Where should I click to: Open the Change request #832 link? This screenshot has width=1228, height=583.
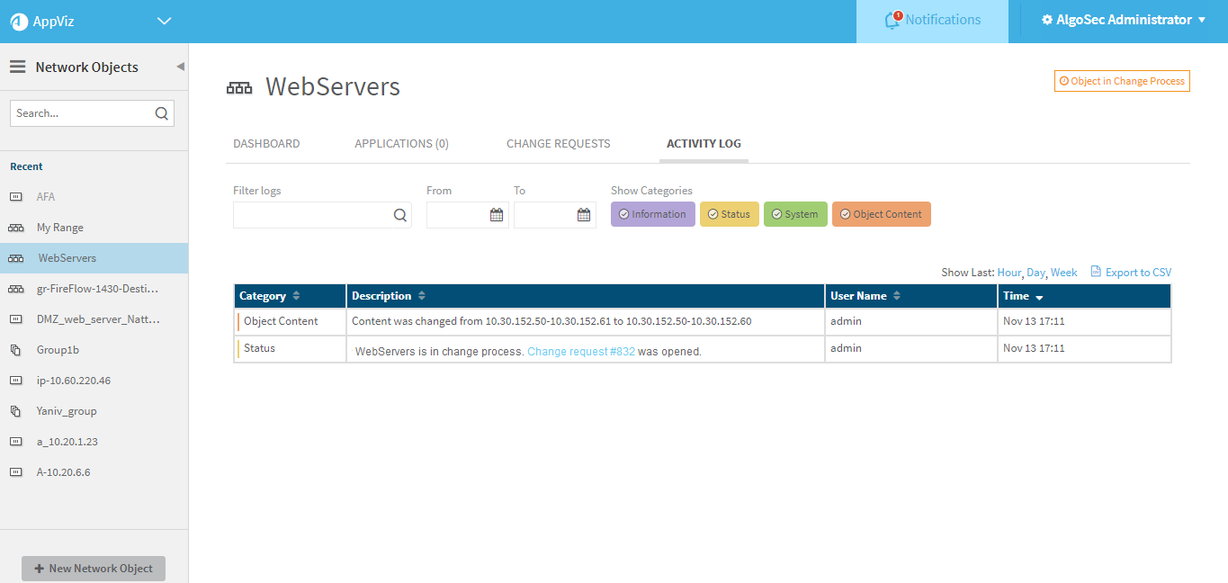pos(581,352)
